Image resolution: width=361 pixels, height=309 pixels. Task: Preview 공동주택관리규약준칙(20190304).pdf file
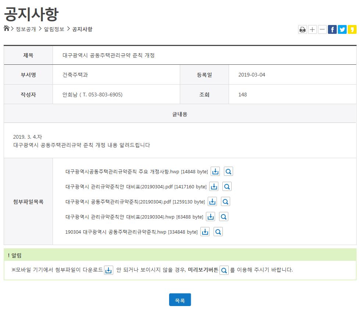[225, 202]
